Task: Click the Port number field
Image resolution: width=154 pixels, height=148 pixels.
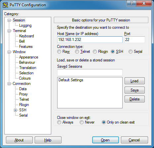Action: (x=135, y=40)
